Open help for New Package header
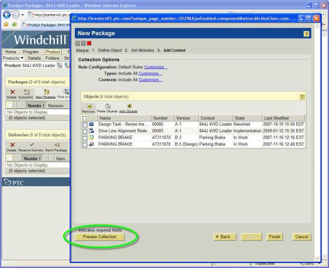This screenshot has height=268, width=329. point(306,34)
